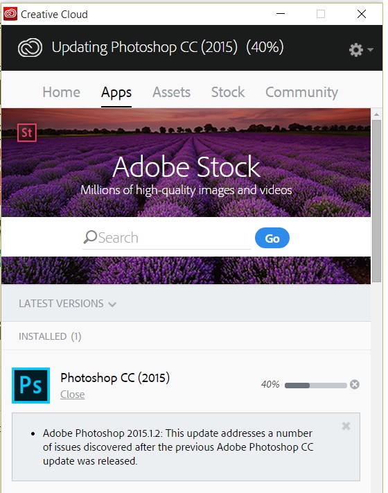Screen dimensions: 388x493
Task: Click the Close link under Photoshop
Action: click(x=72, y=395)
